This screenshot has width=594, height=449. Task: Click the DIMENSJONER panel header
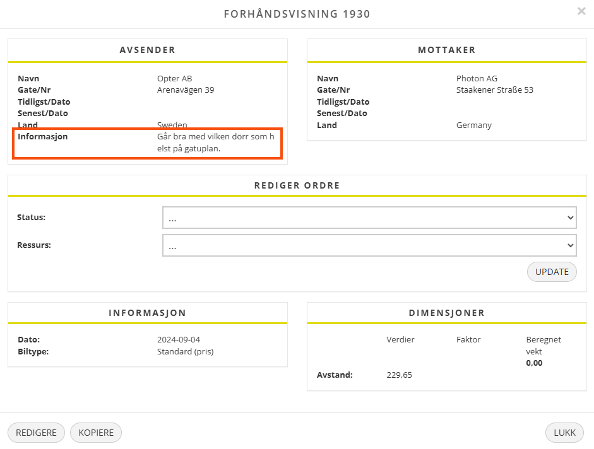point(446,313)
